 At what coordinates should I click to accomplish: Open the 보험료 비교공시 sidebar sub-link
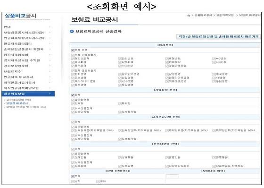[x=17, y=103]
